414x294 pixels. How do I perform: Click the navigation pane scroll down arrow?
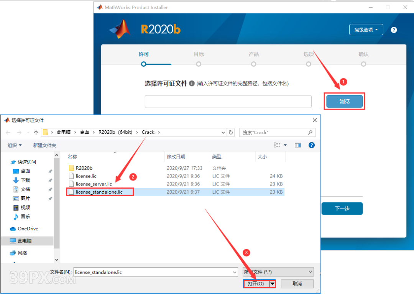pos(57,260)
